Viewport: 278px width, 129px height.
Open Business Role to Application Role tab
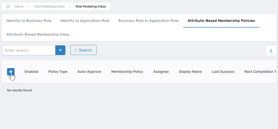149,21
